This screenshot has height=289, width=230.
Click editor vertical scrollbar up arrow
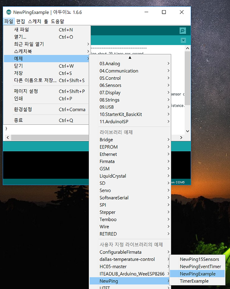pyautogui.click(x=188, y=49)
